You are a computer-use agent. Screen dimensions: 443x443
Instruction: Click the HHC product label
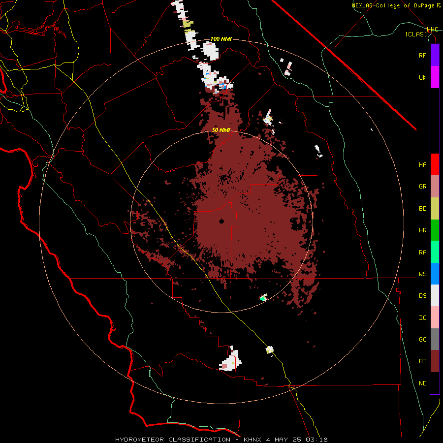(433, 30)
